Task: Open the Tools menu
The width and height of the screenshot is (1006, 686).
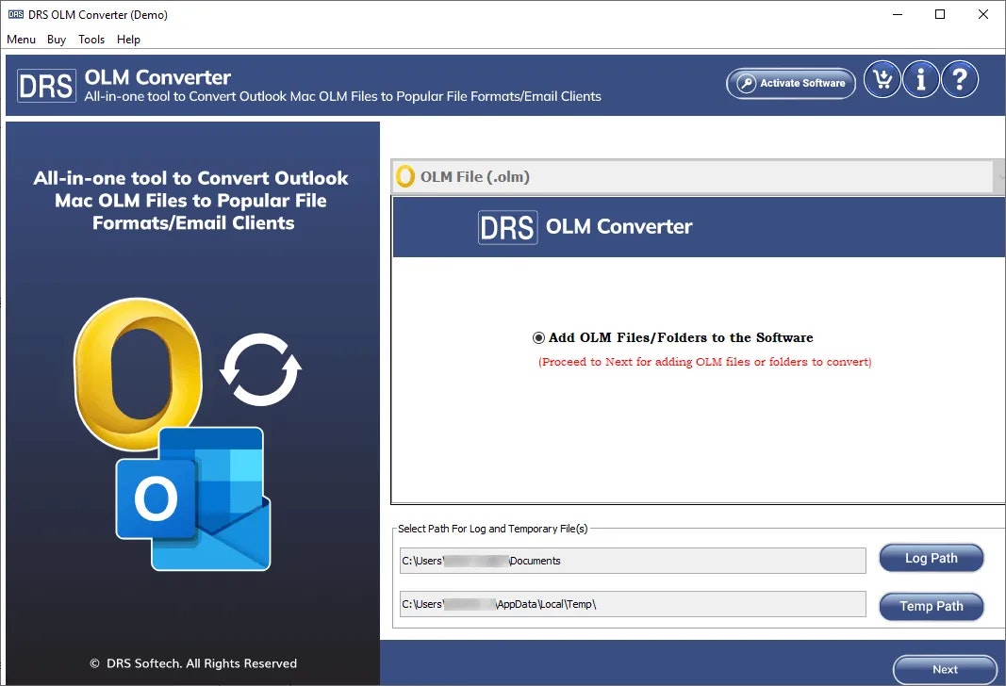Action: 91,40
